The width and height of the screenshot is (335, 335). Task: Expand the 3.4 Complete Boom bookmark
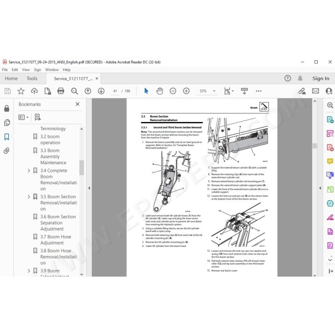pos(29,170)
